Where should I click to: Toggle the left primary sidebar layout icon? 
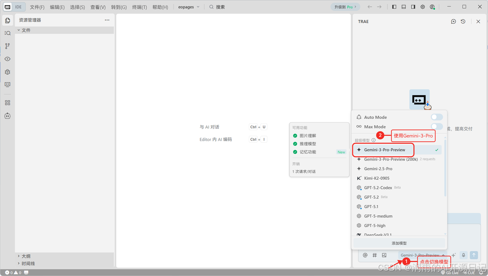(x=394, y=7)
